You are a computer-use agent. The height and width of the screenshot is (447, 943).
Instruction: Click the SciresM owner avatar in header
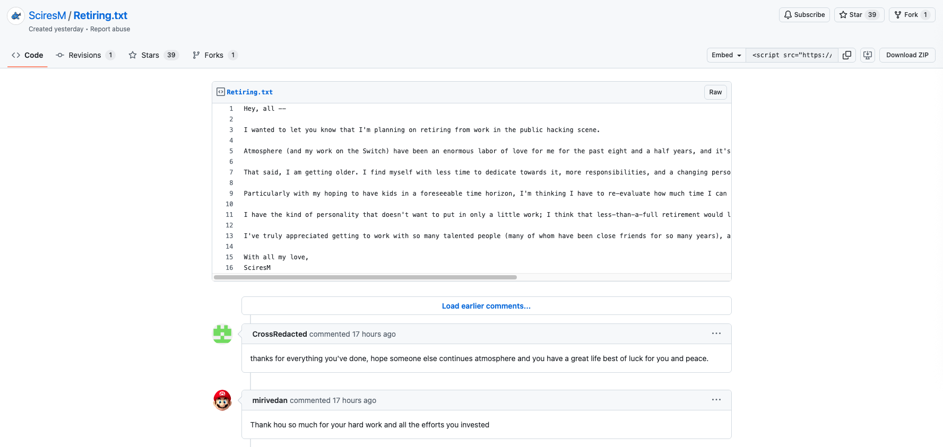click(16, 16)
